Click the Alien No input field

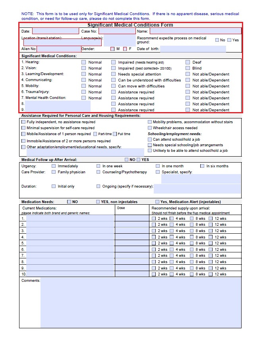tap(59, 49)
